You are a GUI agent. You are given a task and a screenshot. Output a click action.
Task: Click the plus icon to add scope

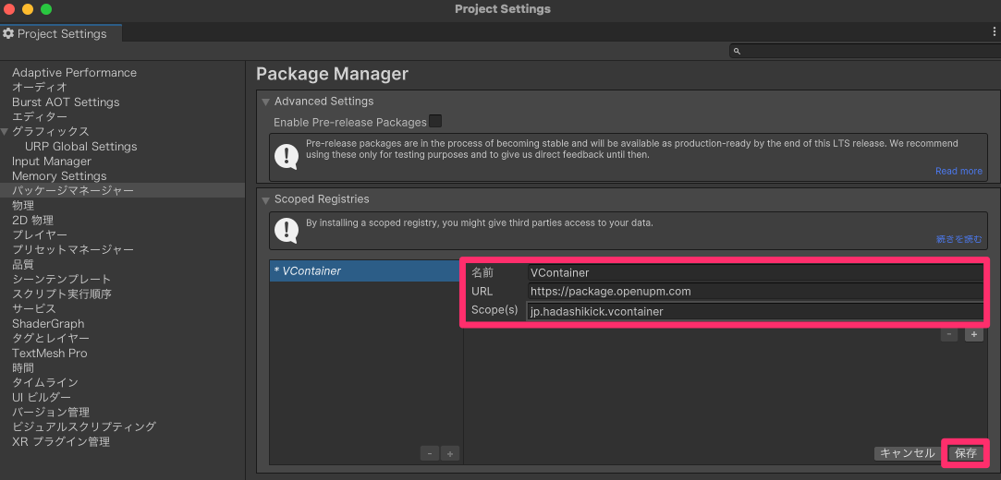click(973, 334)
